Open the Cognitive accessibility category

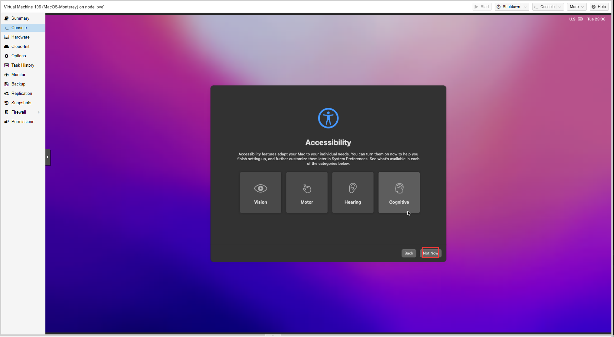[x=399, y=193]
